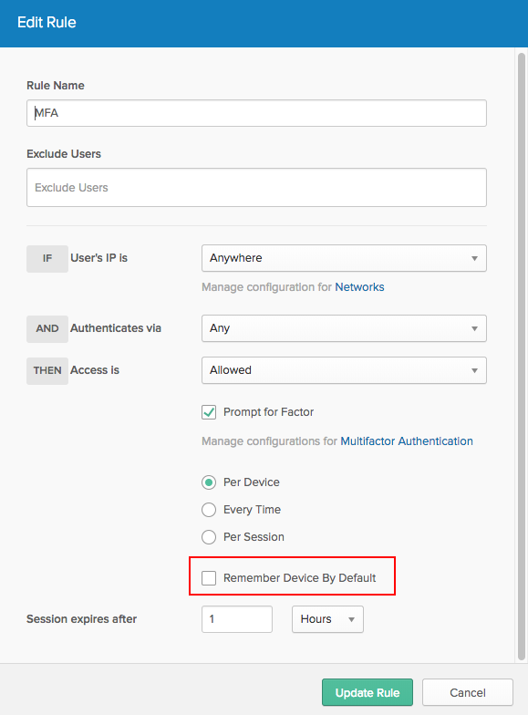Select the Every Time radio option
528x715 pixels.
click(209, 510)
